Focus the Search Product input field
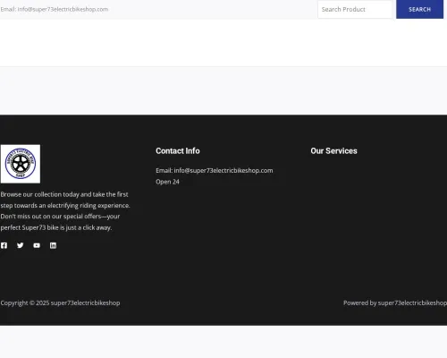 tap(355, 9)
